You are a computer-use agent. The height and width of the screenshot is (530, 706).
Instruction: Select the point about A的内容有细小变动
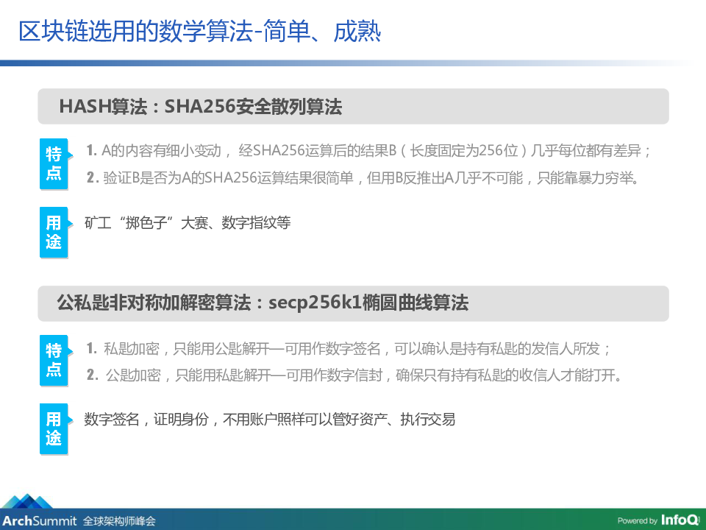[x=369, y=152]
